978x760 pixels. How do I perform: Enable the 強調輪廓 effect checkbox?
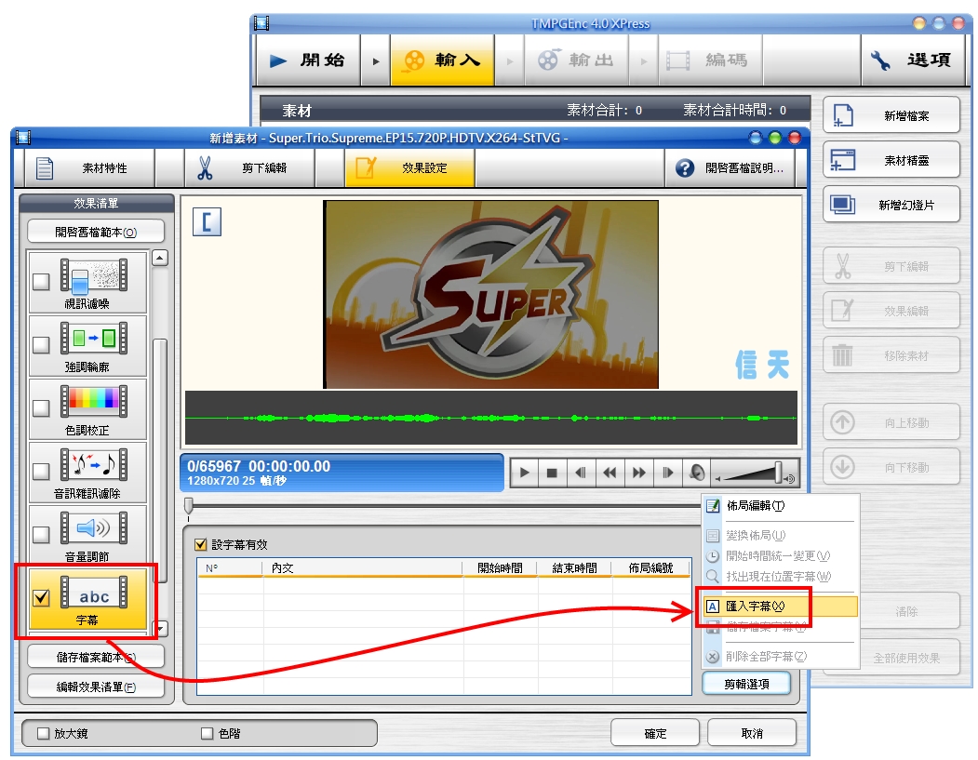click(41, 345)
